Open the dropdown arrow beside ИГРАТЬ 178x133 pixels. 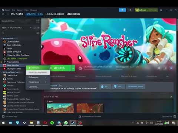pyautogui.click(x=73, y=68)
